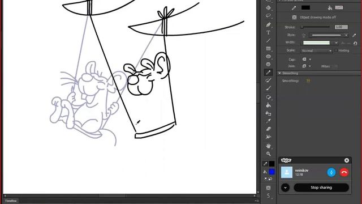
Task: Click the toolbar fill color swatch (blue)
Action: 271,172
